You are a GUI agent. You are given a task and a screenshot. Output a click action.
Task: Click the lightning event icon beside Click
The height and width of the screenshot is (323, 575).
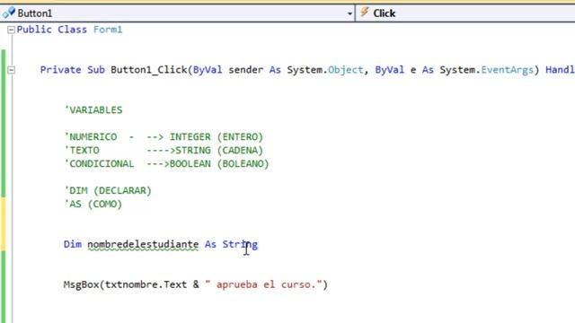pyautogui.click(x=364, y=13)
